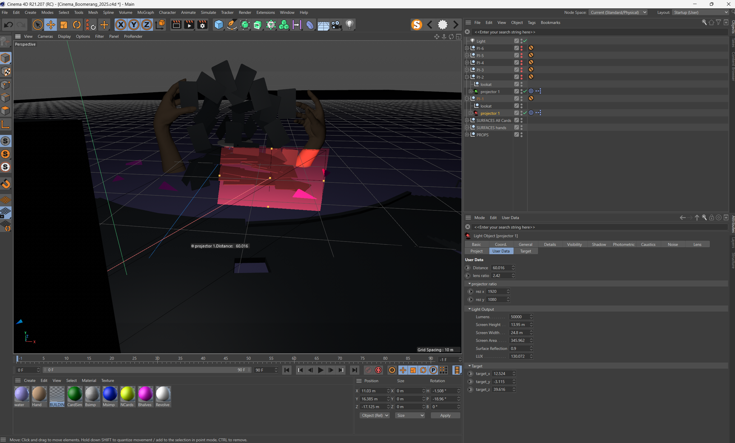Toggle visibility dots for SURFACES hands

tap(521, 127)
